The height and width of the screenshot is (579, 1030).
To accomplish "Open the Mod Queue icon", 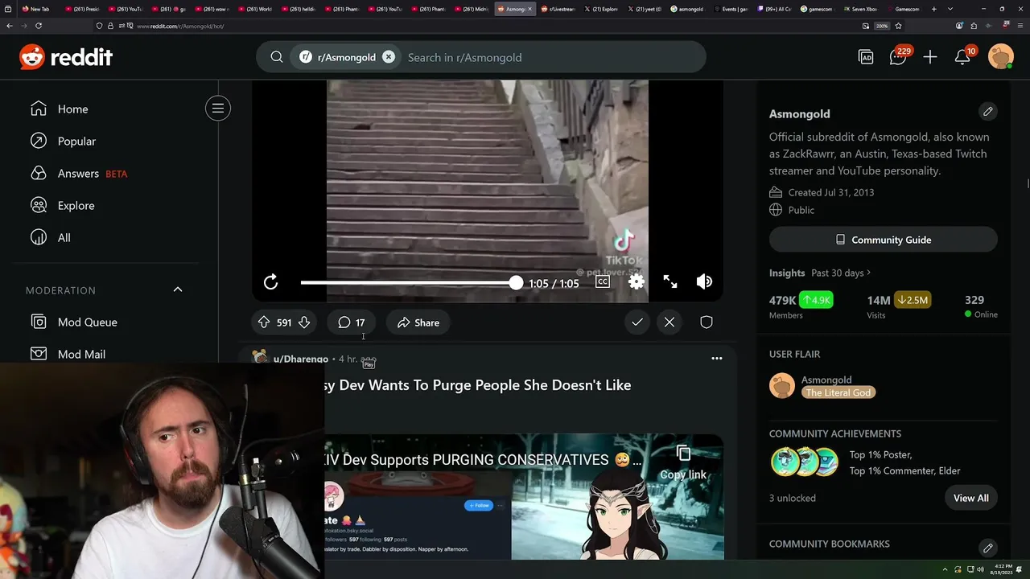I will pyautogui.click(x=39, y=322).
